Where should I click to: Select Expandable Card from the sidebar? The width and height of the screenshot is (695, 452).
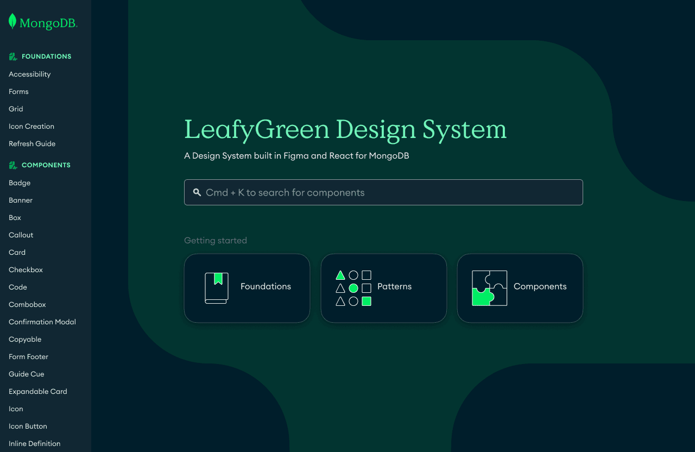38,391
